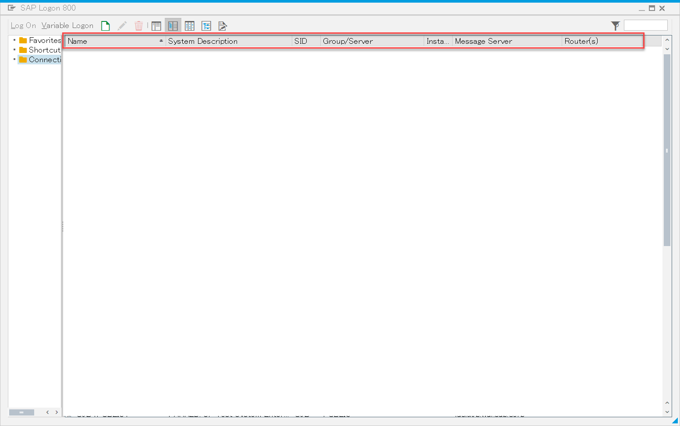
Task: Click the vertical scrollbar thumb in list
Action: (x=667, y=150)
